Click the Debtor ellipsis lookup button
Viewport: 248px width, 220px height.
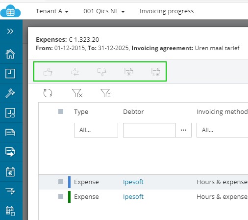pyautogui.click(x=183, y=130)
